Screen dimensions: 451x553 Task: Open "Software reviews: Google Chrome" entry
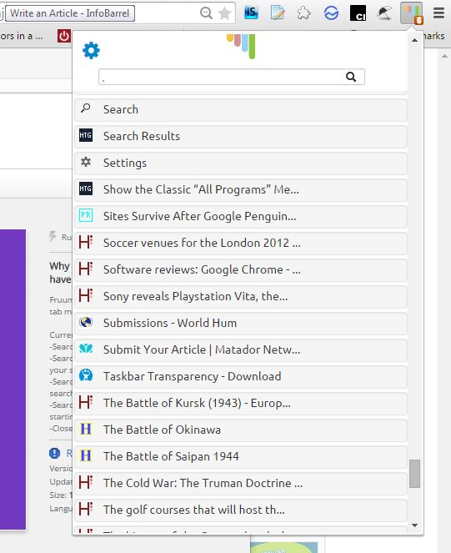coord(241,269)
